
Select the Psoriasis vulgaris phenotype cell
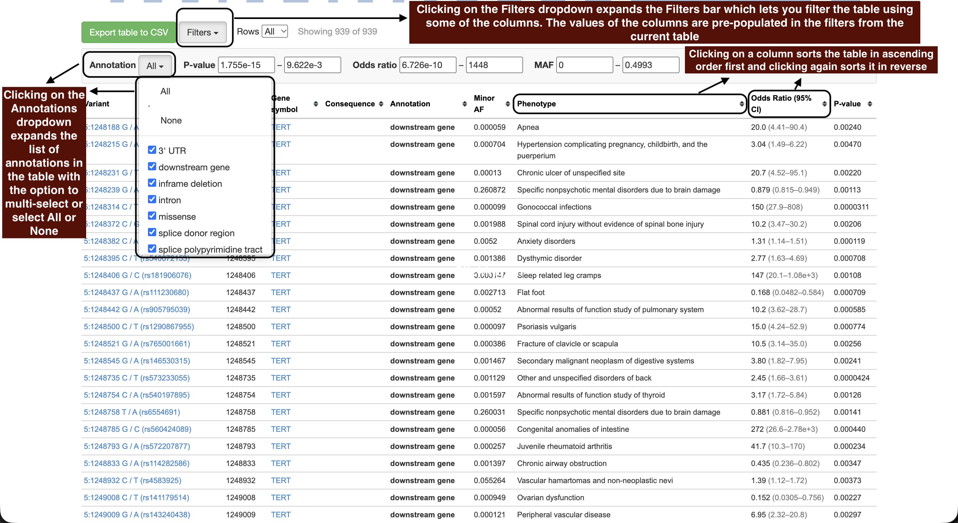[546, 327]
